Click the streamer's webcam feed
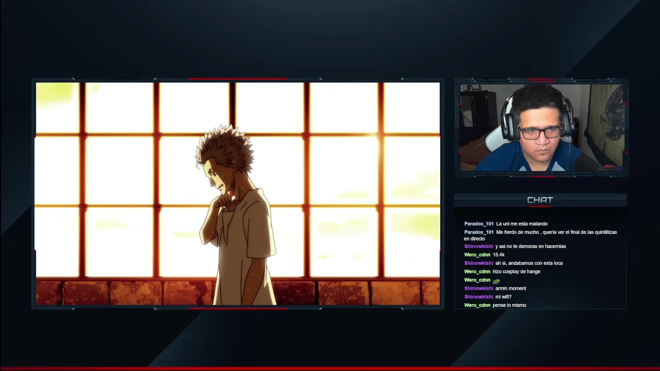The width and height of the screenshot is (660, 371). point(541,128)
